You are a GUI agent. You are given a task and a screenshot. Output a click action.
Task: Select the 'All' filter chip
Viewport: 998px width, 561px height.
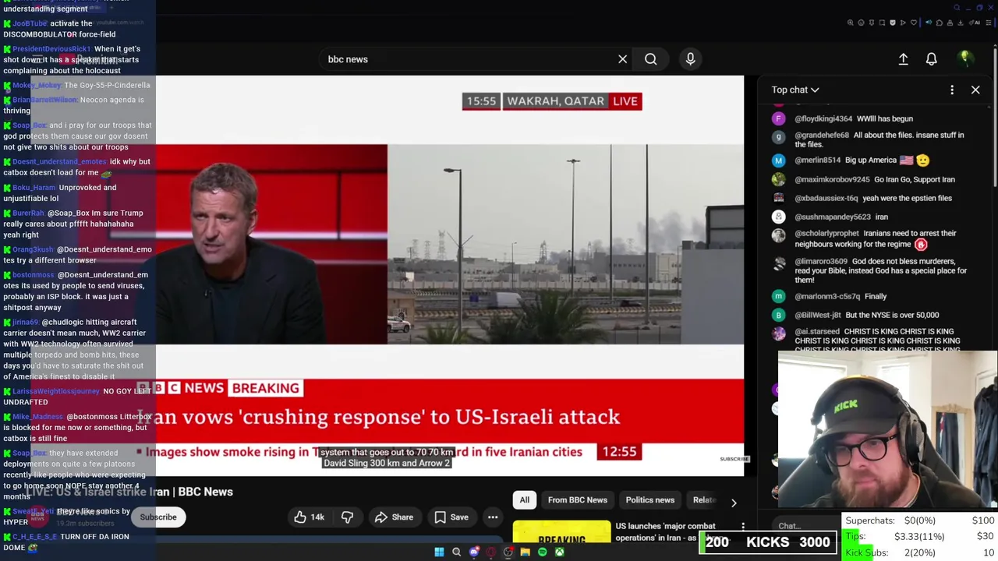(525, 500)
